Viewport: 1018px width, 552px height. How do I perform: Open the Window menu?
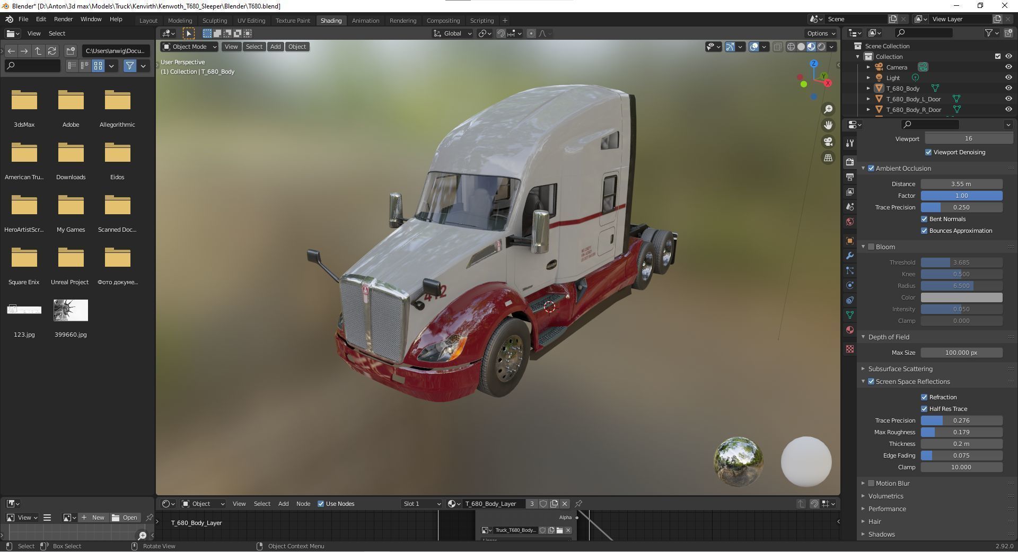click(x=91, y=19)
